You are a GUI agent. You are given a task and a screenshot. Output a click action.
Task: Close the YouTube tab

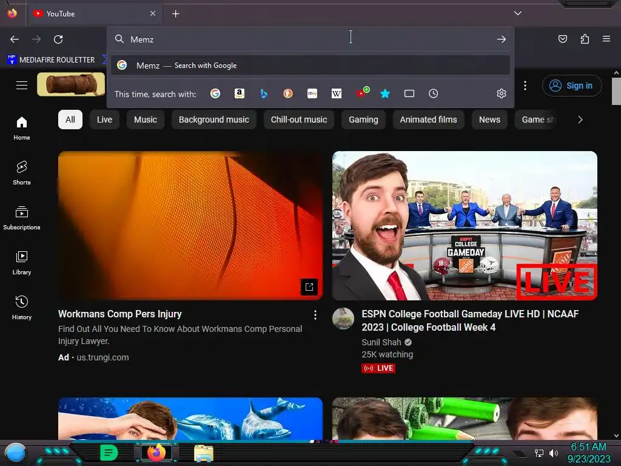pyautogui.click(x=153, y=13)
